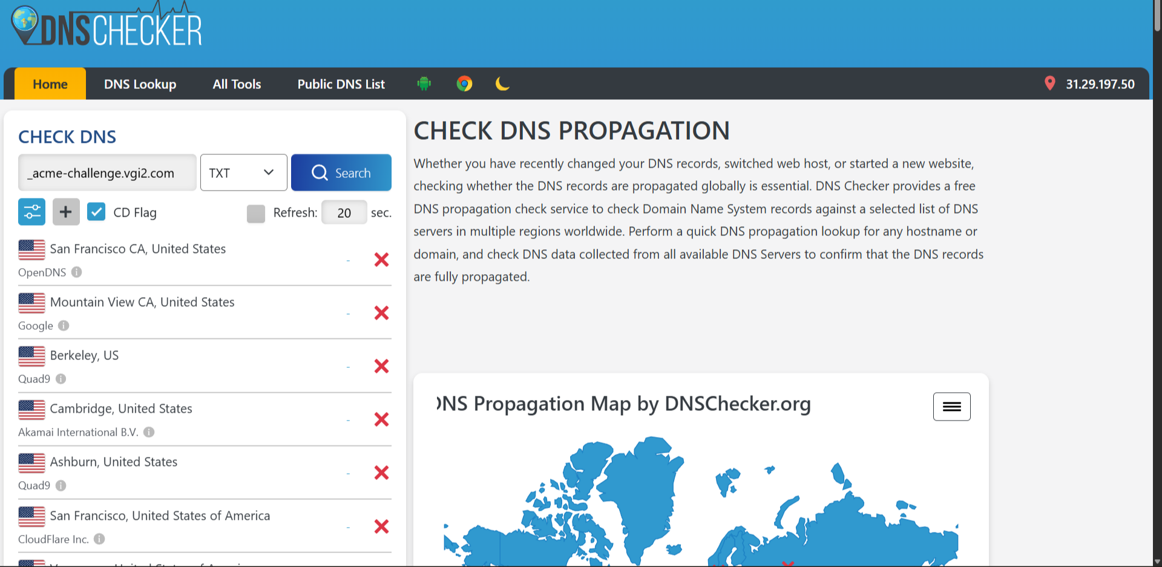Screen dimensions: 1162x567
Task: Click the DNSChecker logo
Action: 107,25
